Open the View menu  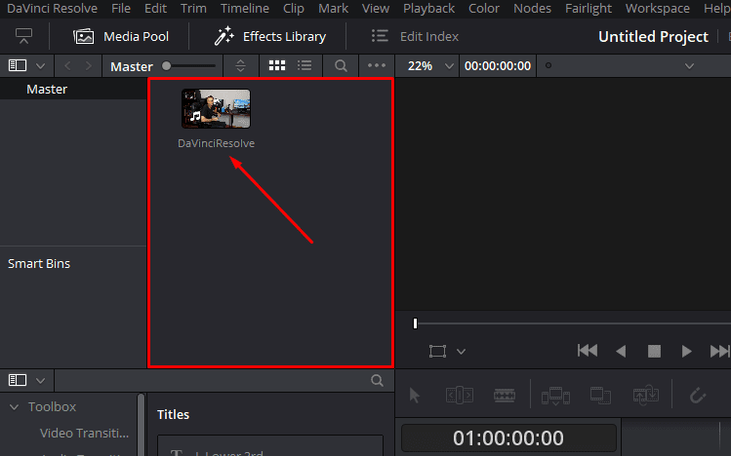pyautogui.click(x=376, y=9)
